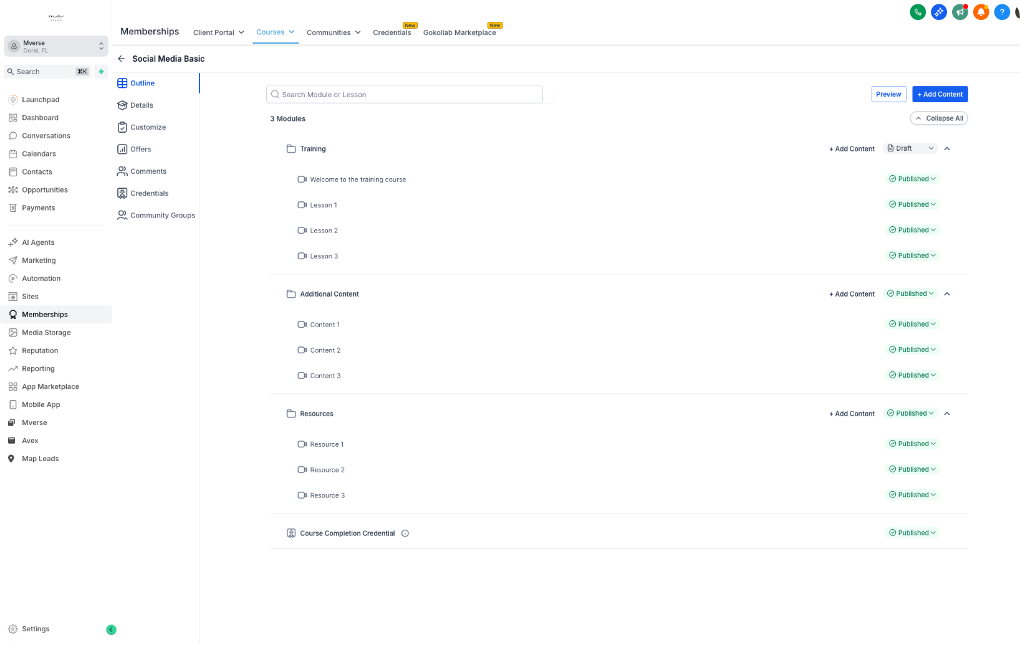Click the Conversations chat icon in sidebar
Screen dimensions: 1020x645
pos(13,136)
